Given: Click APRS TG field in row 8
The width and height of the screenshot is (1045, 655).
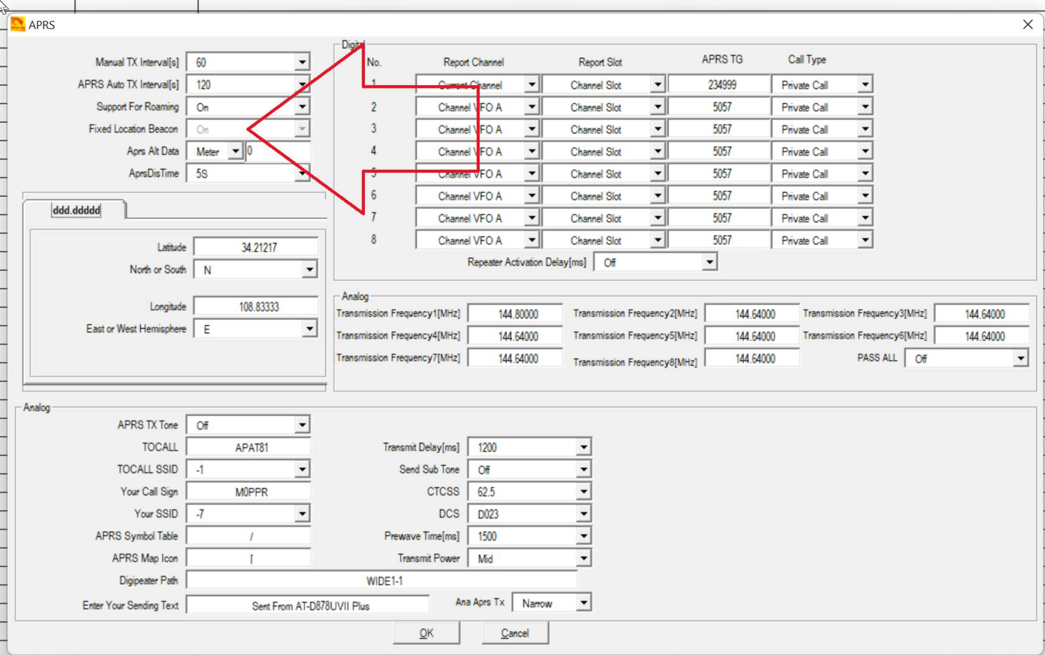Looking at the screenshot, I should point(719,240).
